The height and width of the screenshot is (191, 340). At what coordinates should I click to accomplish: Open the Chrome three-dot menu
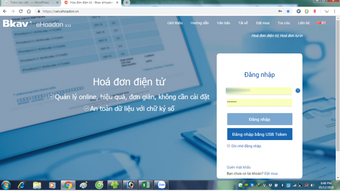pos(336,11)
